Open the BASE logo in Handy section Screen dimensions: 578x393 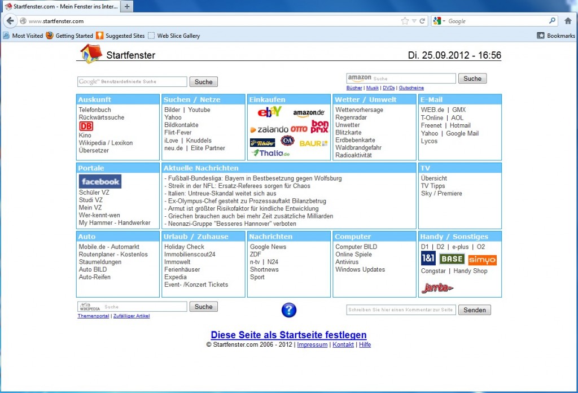pyautogui.click(x=452, y=259)
